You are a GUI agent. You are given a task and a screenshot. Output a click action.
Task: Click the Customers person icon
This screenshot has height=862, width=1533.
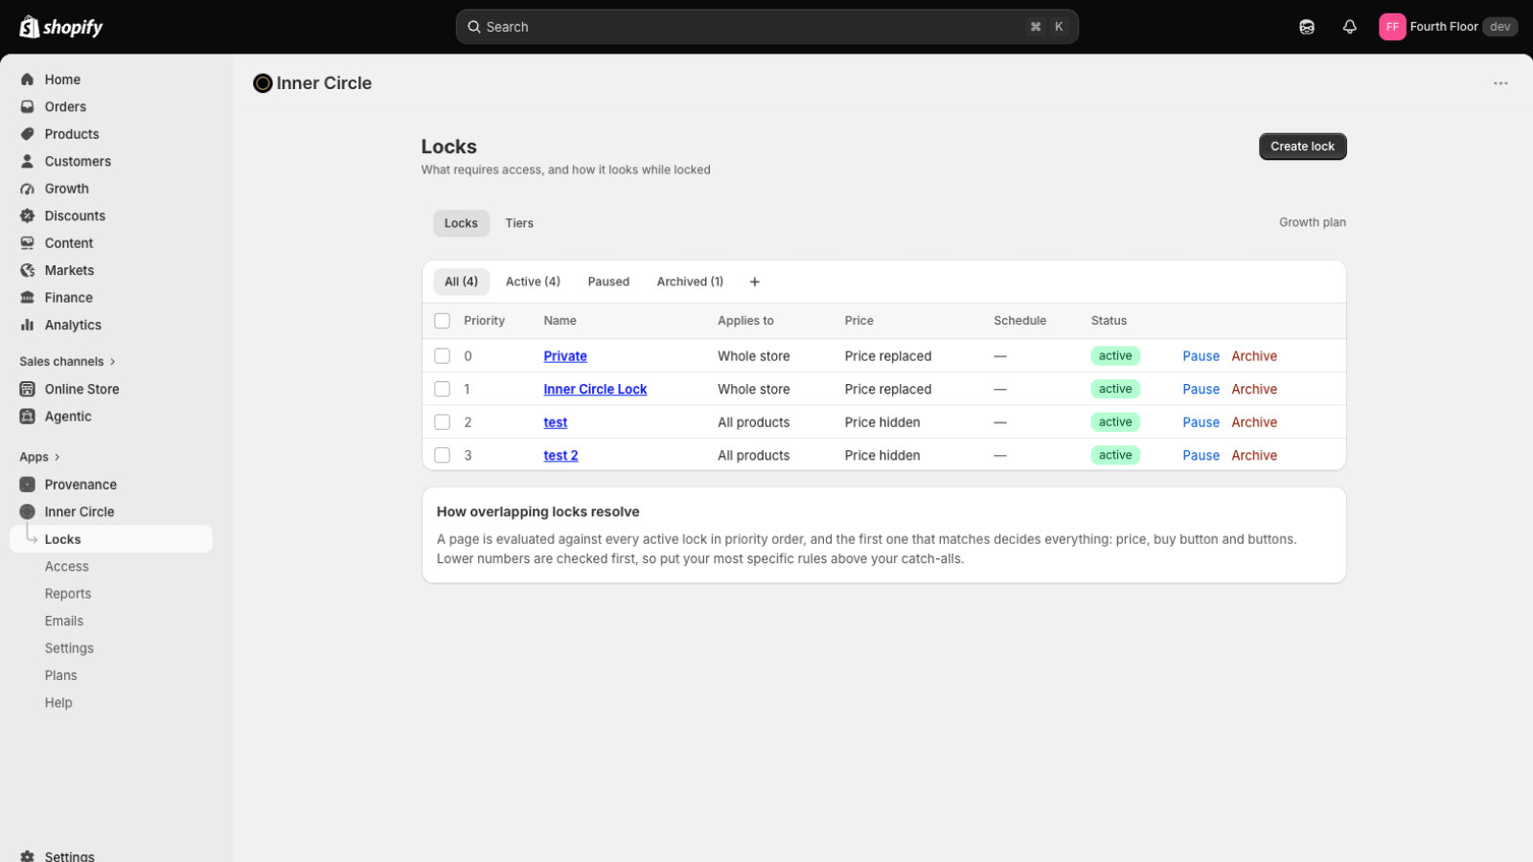pyautogui.click(x=28, y=161)
